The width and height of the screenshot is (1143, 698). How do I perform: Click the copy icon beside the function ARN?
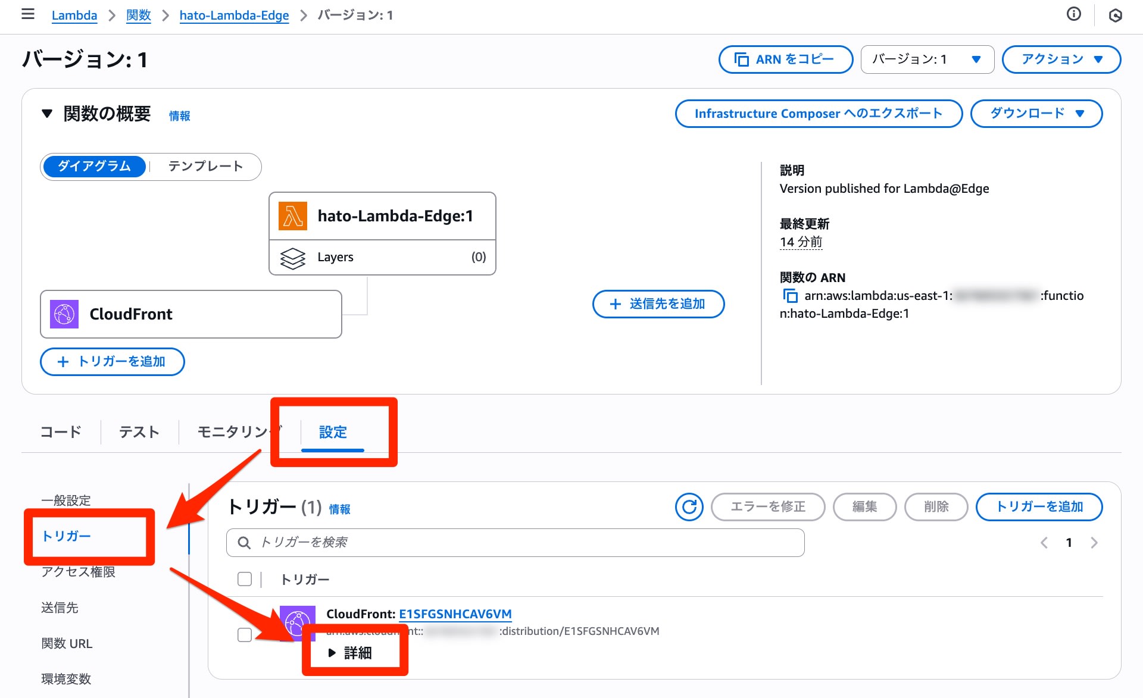pos(790,296)
